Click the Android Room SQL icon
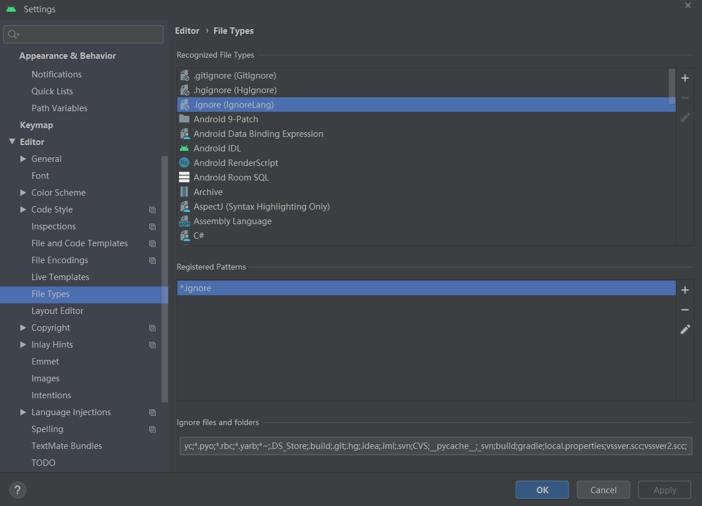Viewport: 702px width, 506px height. (x=184, y=178)
